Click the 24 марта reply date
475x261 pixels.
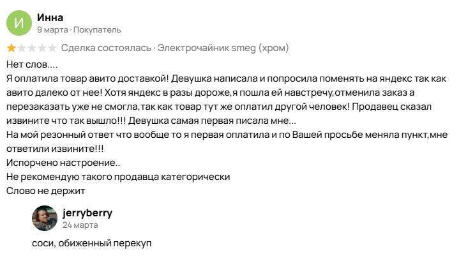tap(80, 225)
